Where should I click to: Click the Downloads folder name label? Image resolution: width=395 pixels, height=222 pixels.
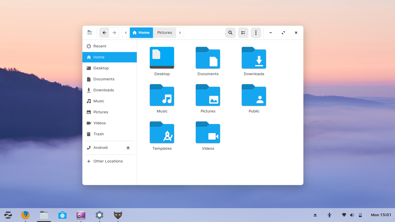[x=254, y=74]
